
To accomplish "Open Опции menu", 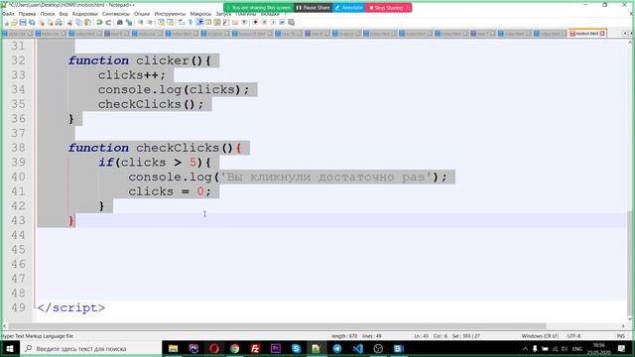I will [142, 14].
